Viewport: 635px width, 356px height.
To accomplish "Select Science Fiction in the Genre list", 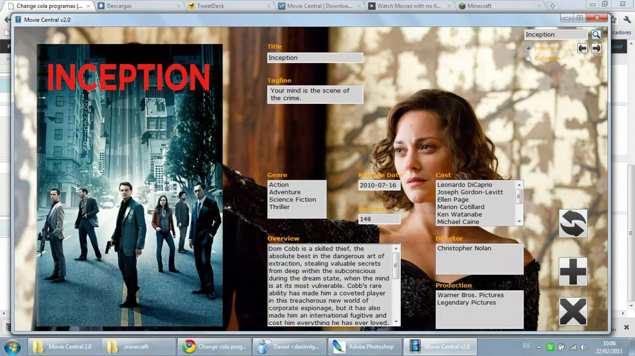I will click(292, 199).
